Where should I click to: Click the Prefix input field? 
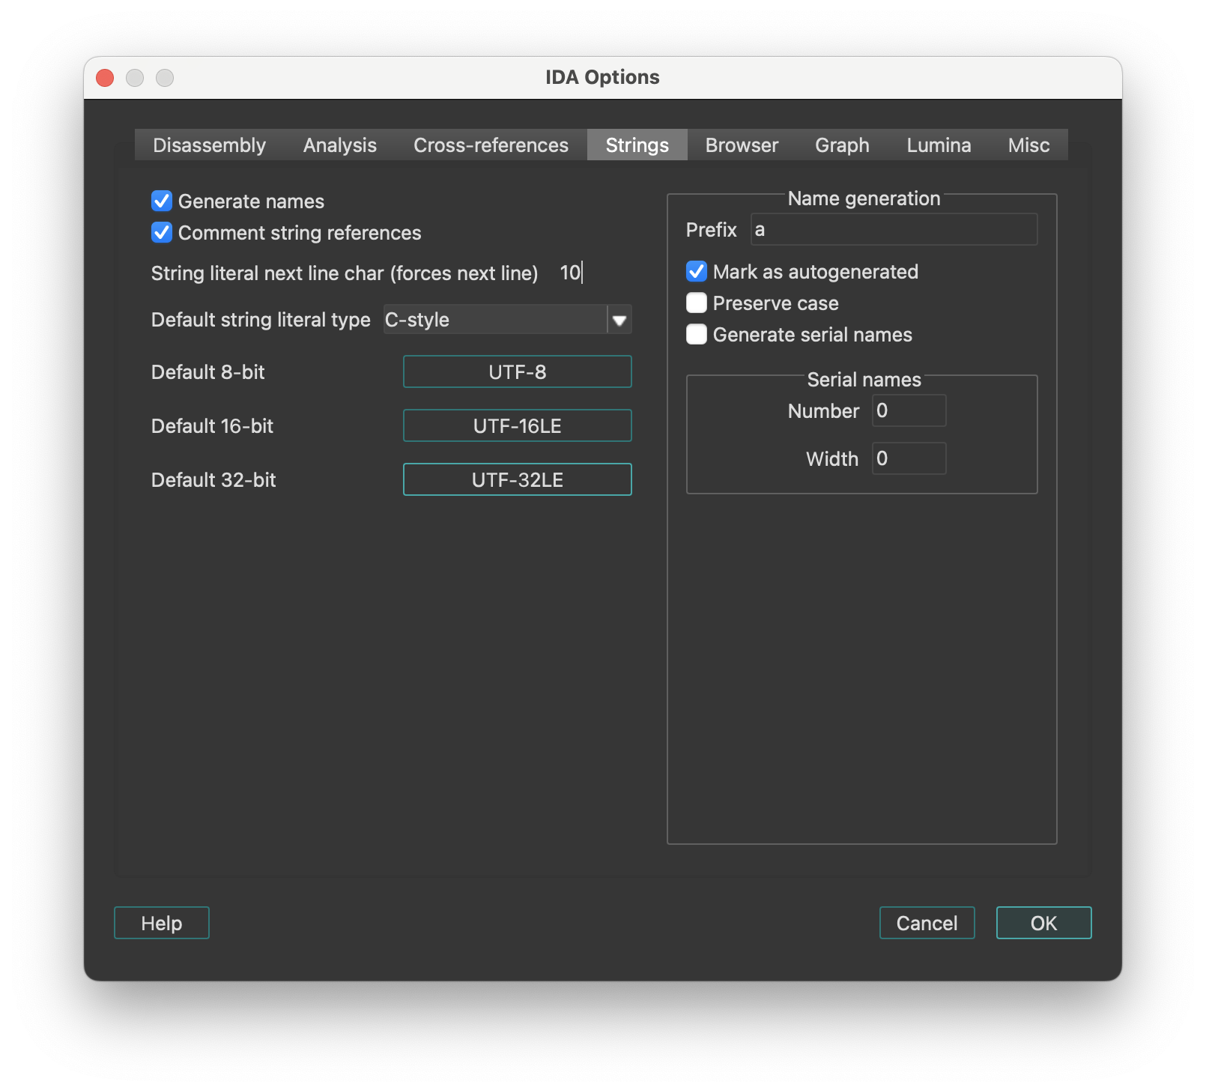(x=893, y=229)
